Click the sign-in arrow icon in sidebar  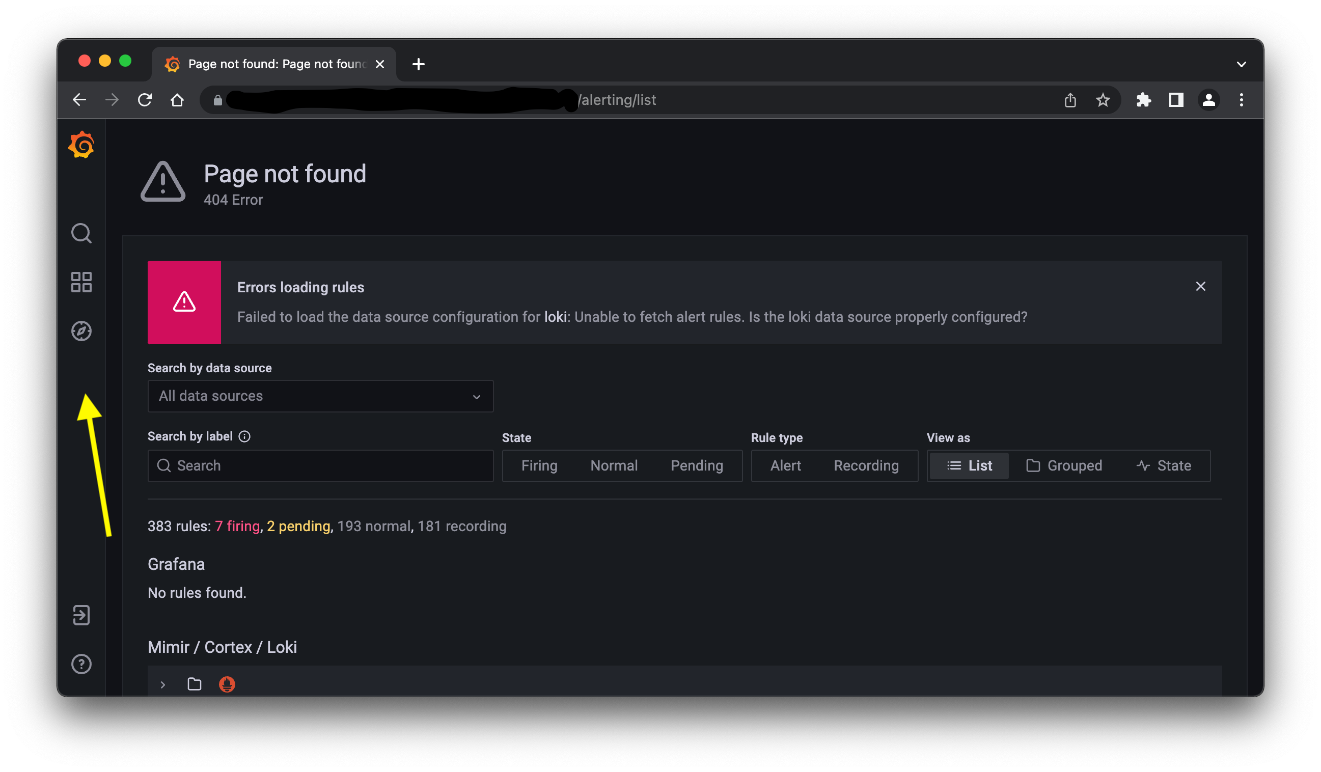pos(81,615)
